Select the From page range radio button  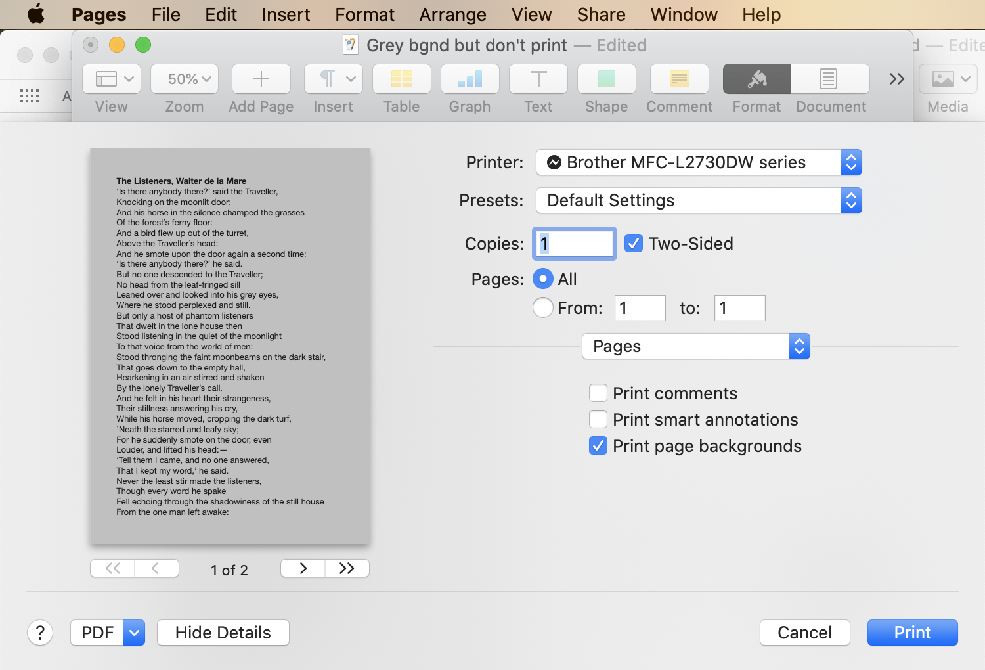click(543, 307)
